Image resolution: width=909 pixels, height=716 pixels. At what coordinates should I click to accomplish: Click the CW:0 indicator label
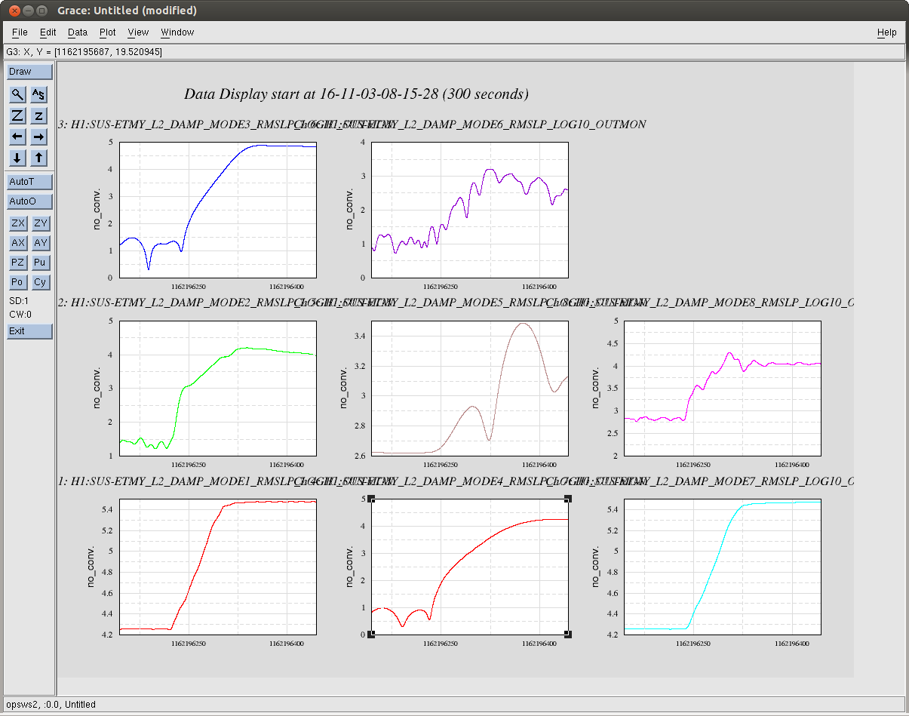tap(20, 315)
